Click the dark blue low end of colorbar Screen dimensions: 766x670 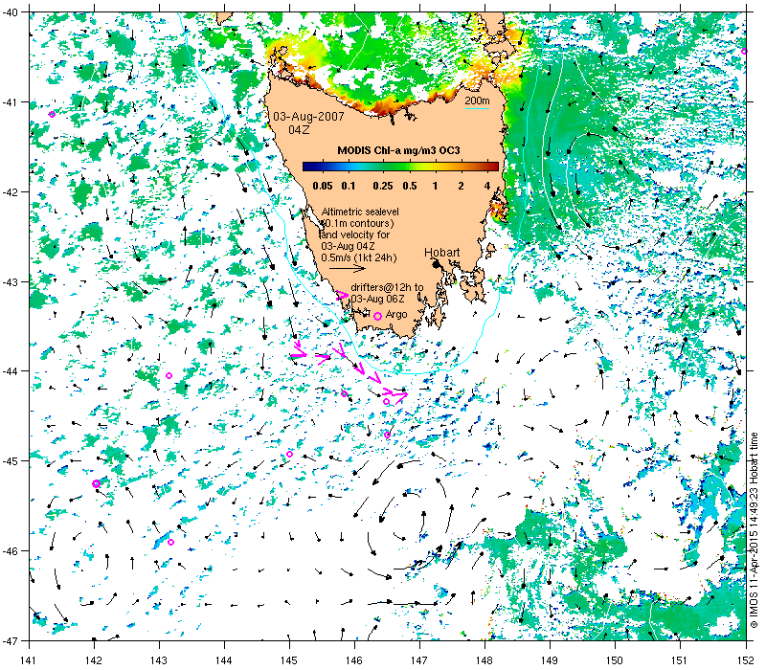click(309, 167)
